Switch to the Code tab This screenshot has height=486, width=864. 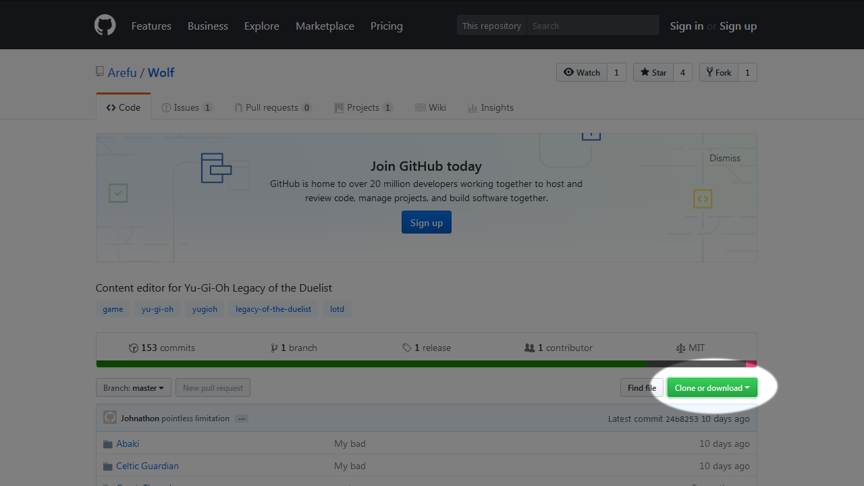point(124,107)
